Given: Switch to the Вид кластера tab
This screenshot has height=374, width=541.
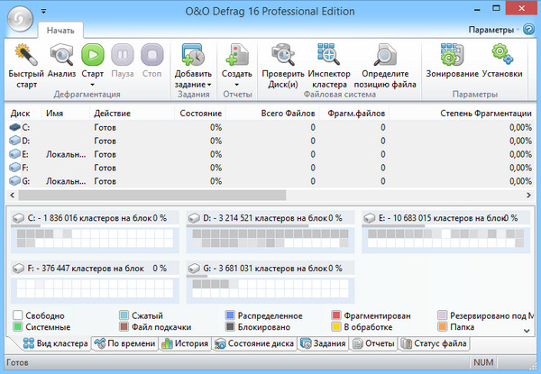Looking at the screenshot, I should point(55,343).
